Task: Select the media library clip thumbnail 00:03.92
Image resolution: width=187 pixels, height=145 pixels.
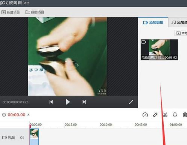Action: (x=159, y=50)
